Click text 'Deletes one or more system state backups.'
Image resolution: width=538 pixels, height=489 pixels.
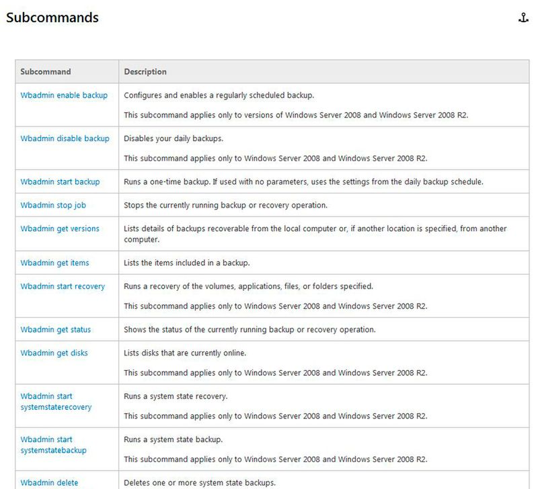(200, 482)
